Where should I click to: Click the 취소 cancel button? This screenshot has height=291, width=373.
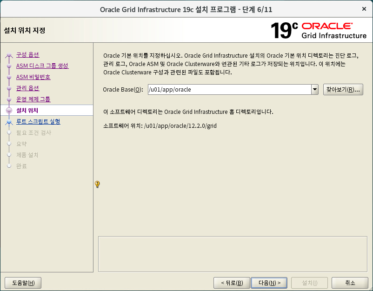coord(350,283)
